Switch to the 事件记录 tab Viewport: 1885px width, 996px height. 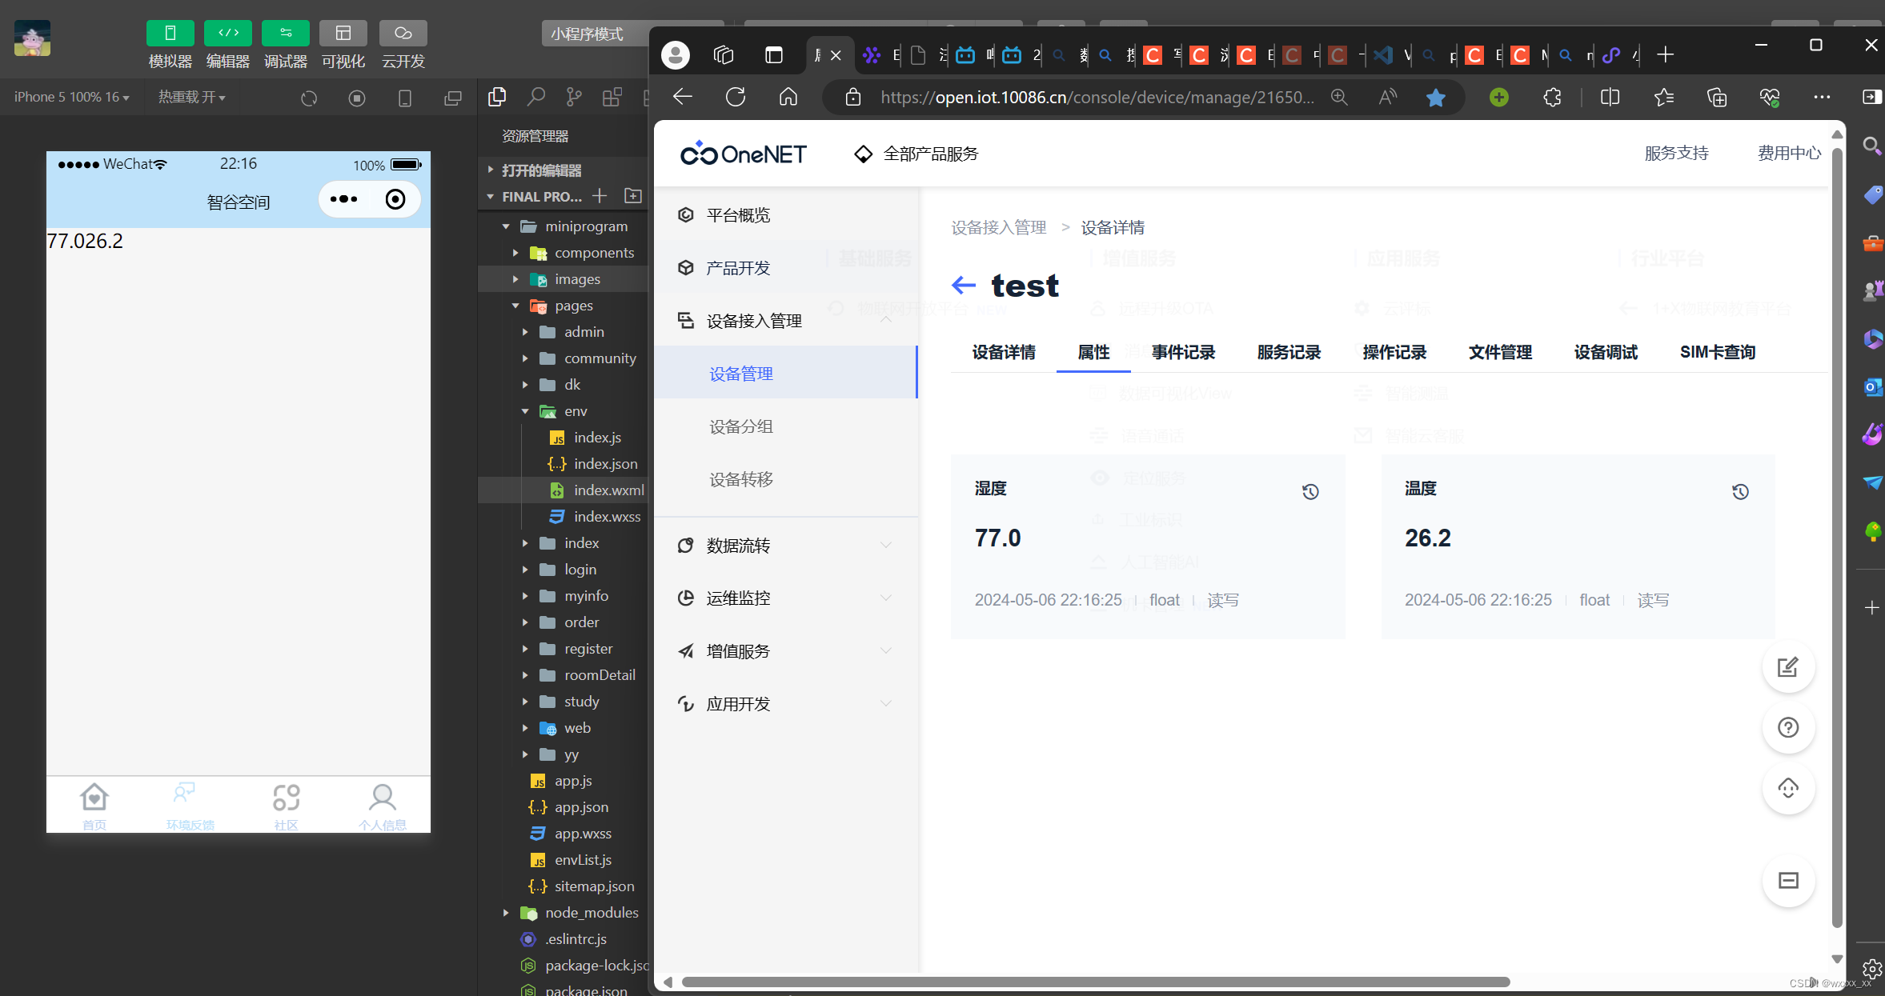coord(1182,352)
